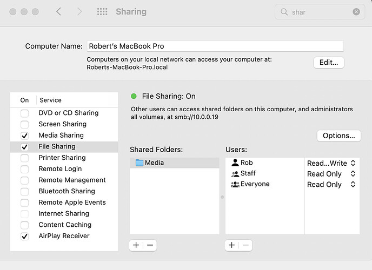Viewport: 372px width, 270px height.
Task: Select Printer Sharing service row
Action: [x=64, y=158]
